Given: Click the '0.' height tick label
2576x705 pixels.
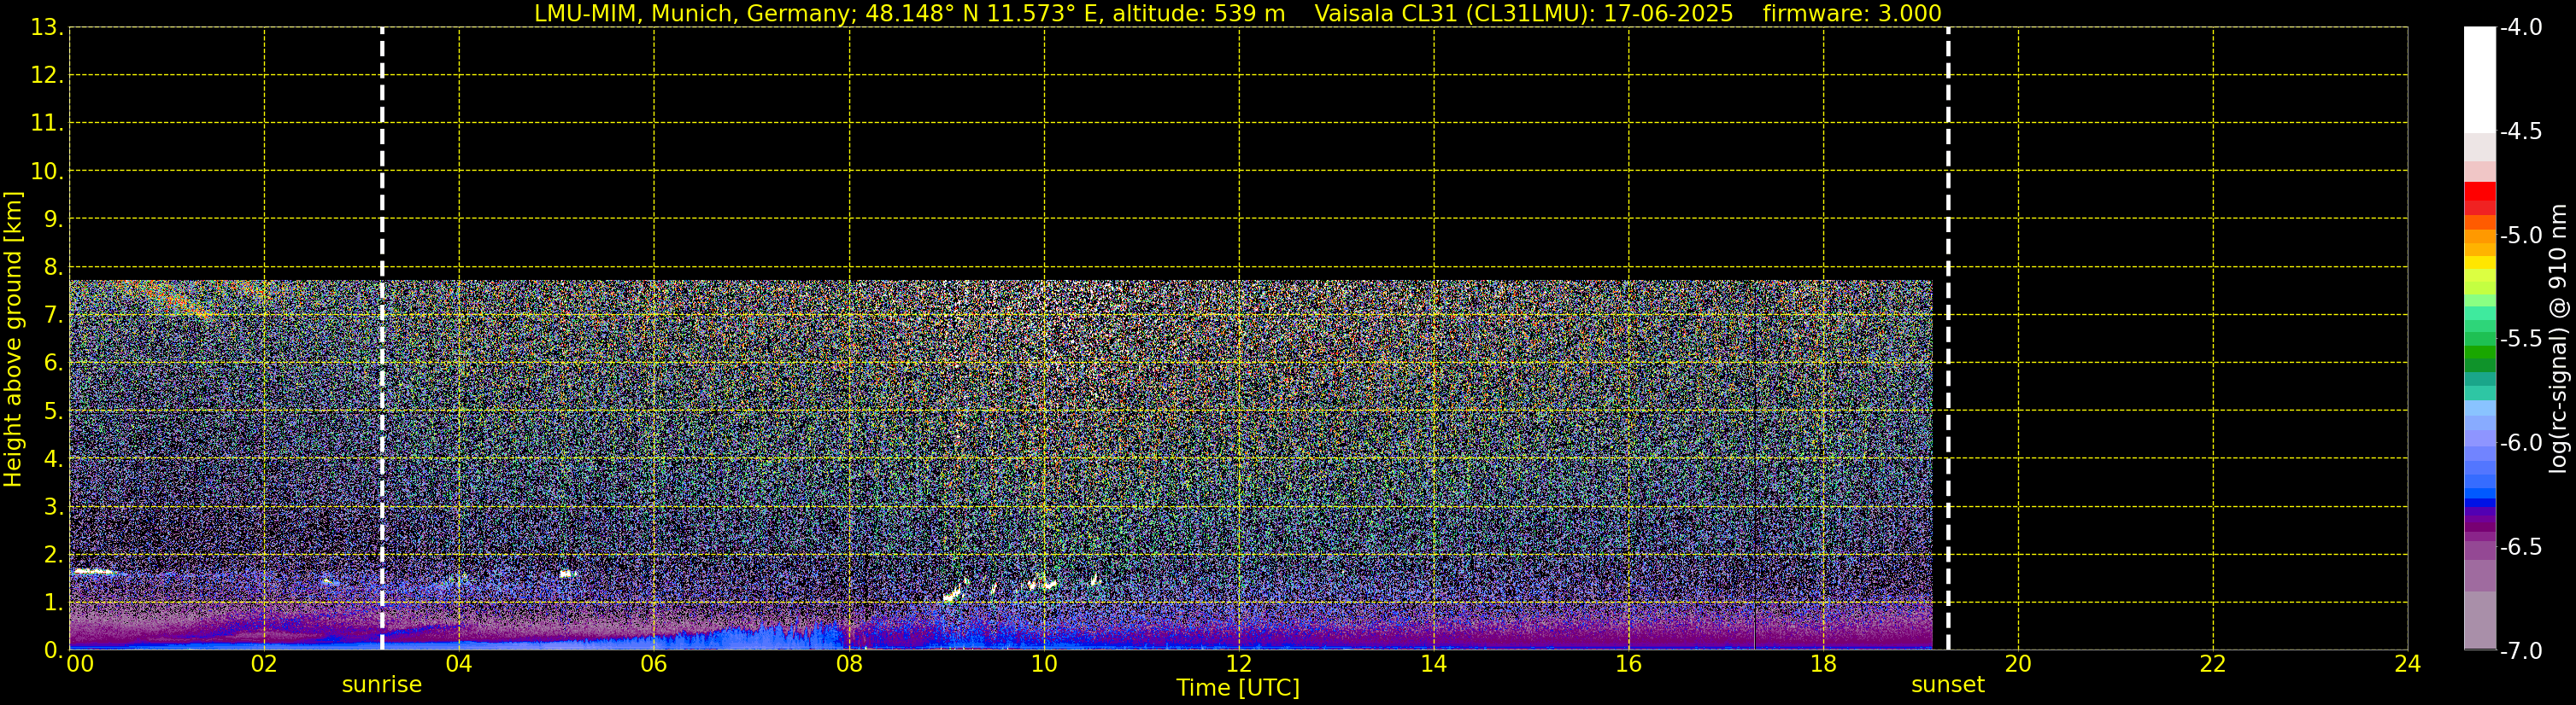Looking at the screenshot, I should click(x=53, y=650).
